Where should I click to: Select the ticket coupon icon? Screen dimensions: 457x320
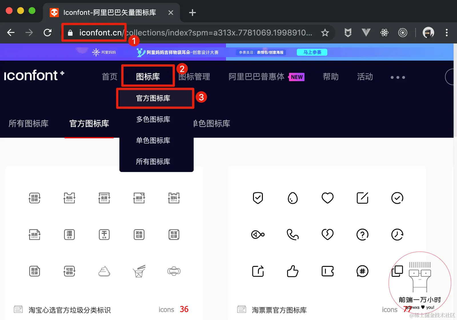(x=328, y=271)
